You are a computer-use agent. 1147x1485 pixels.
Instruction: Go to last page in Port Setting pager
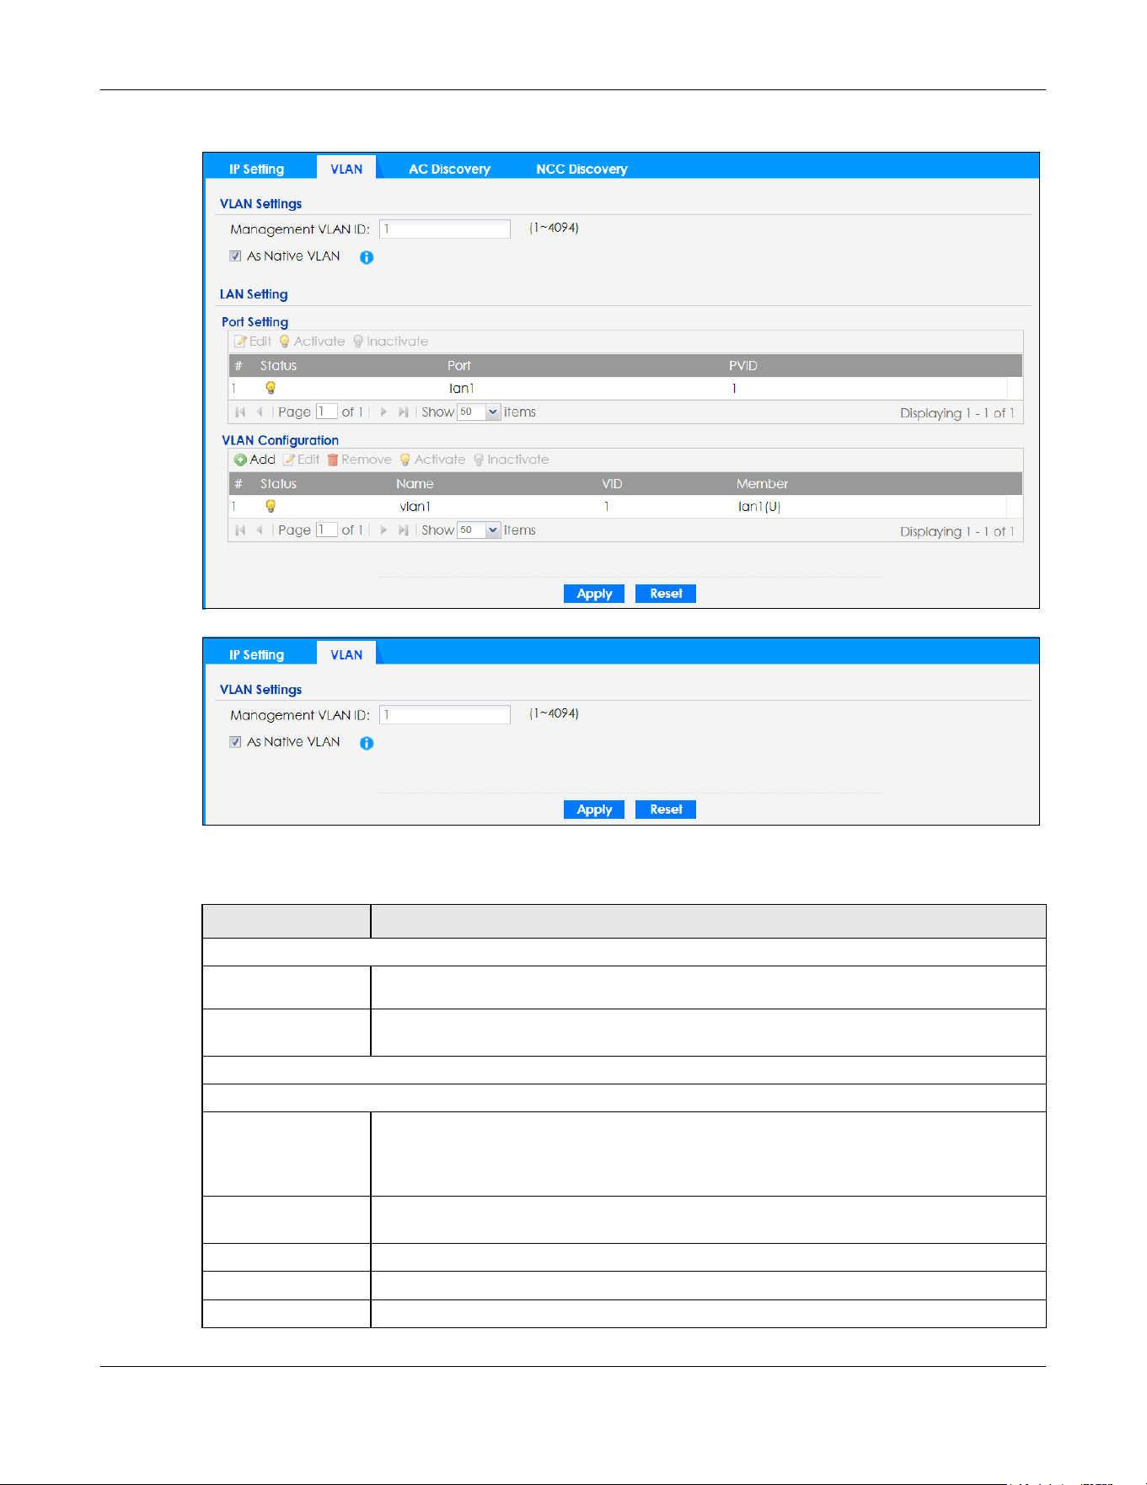pyautogui.click(x=404, y=412)
